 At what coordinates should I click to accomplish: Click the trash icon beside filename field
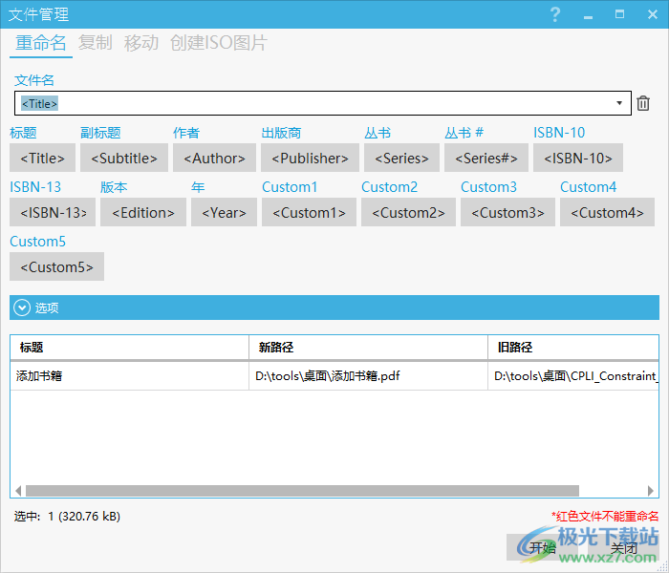[643, 103]
